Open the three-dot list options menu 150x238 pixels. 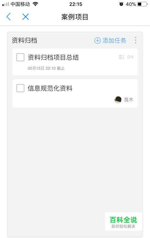136,40
